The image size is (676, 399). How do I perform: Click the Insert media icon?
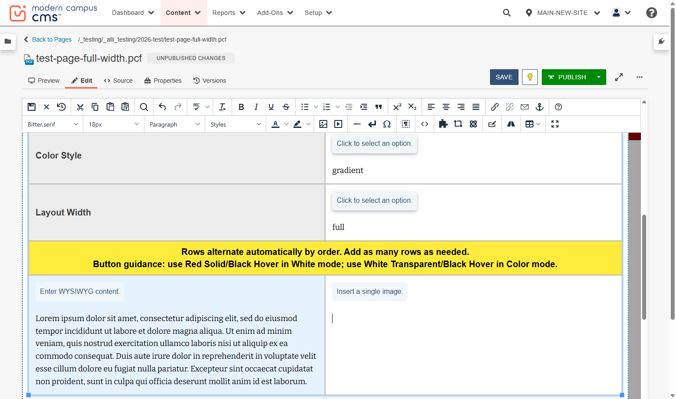click(338, 124)
